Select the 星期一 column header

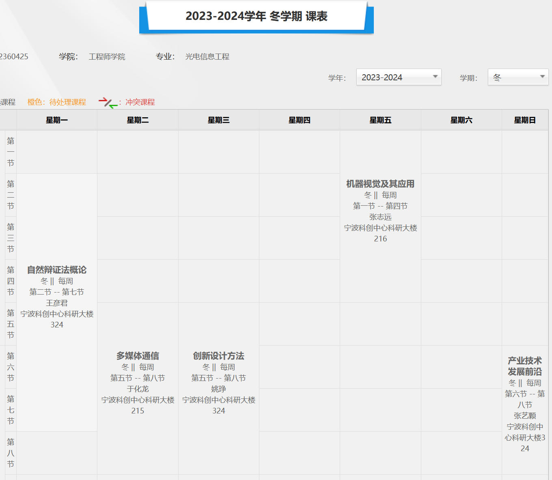pyautogui.click(x=57, y=120)
